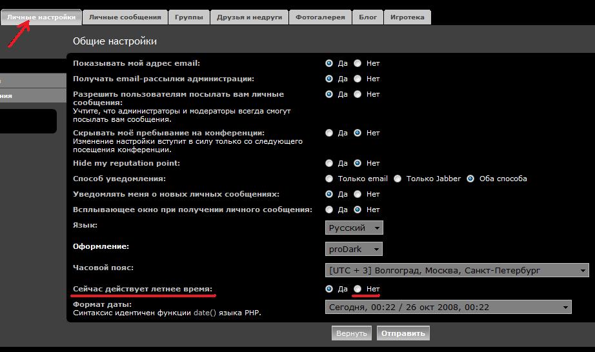The height and width of the screenshot is (352, 595).
Task: Select Да for hiding conference presence
Action: coord(329,133)
